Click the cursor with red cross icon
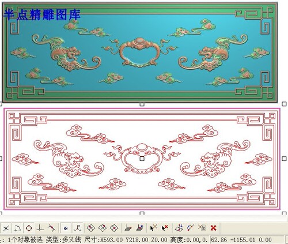This screenshot has width=288, height=244. coord(165,228)
